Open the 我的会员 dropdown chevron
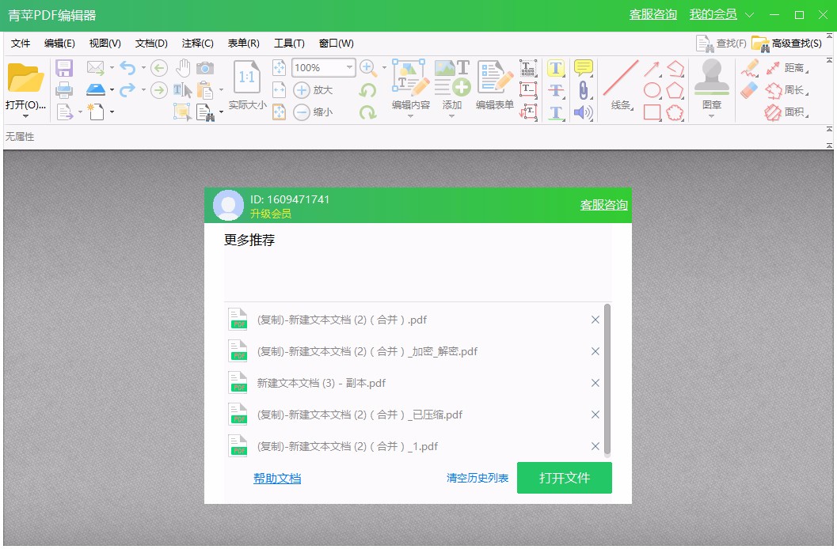Screen dimensions: 837x549 [750, 14]
